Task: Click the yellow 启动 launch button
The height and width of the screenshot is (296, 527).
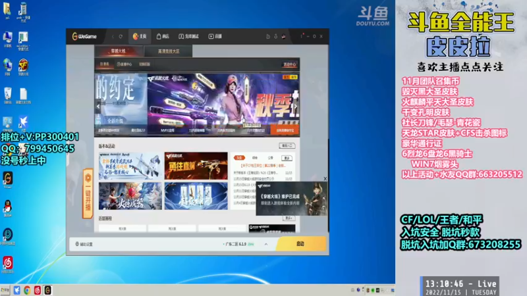Action: (301, 243)
